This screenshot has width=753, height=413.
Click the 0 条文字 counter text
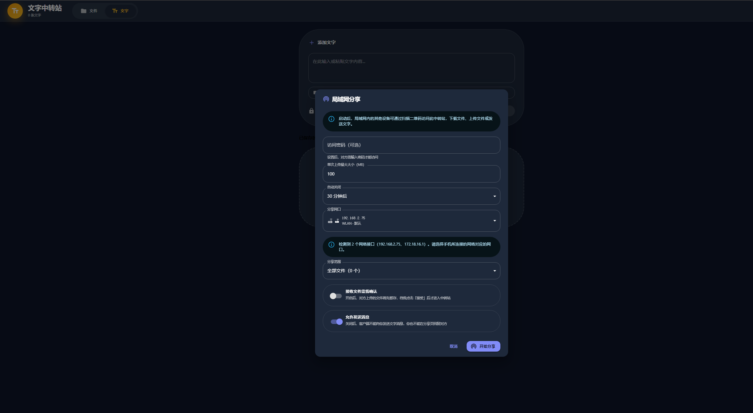(x=34, y=15)
